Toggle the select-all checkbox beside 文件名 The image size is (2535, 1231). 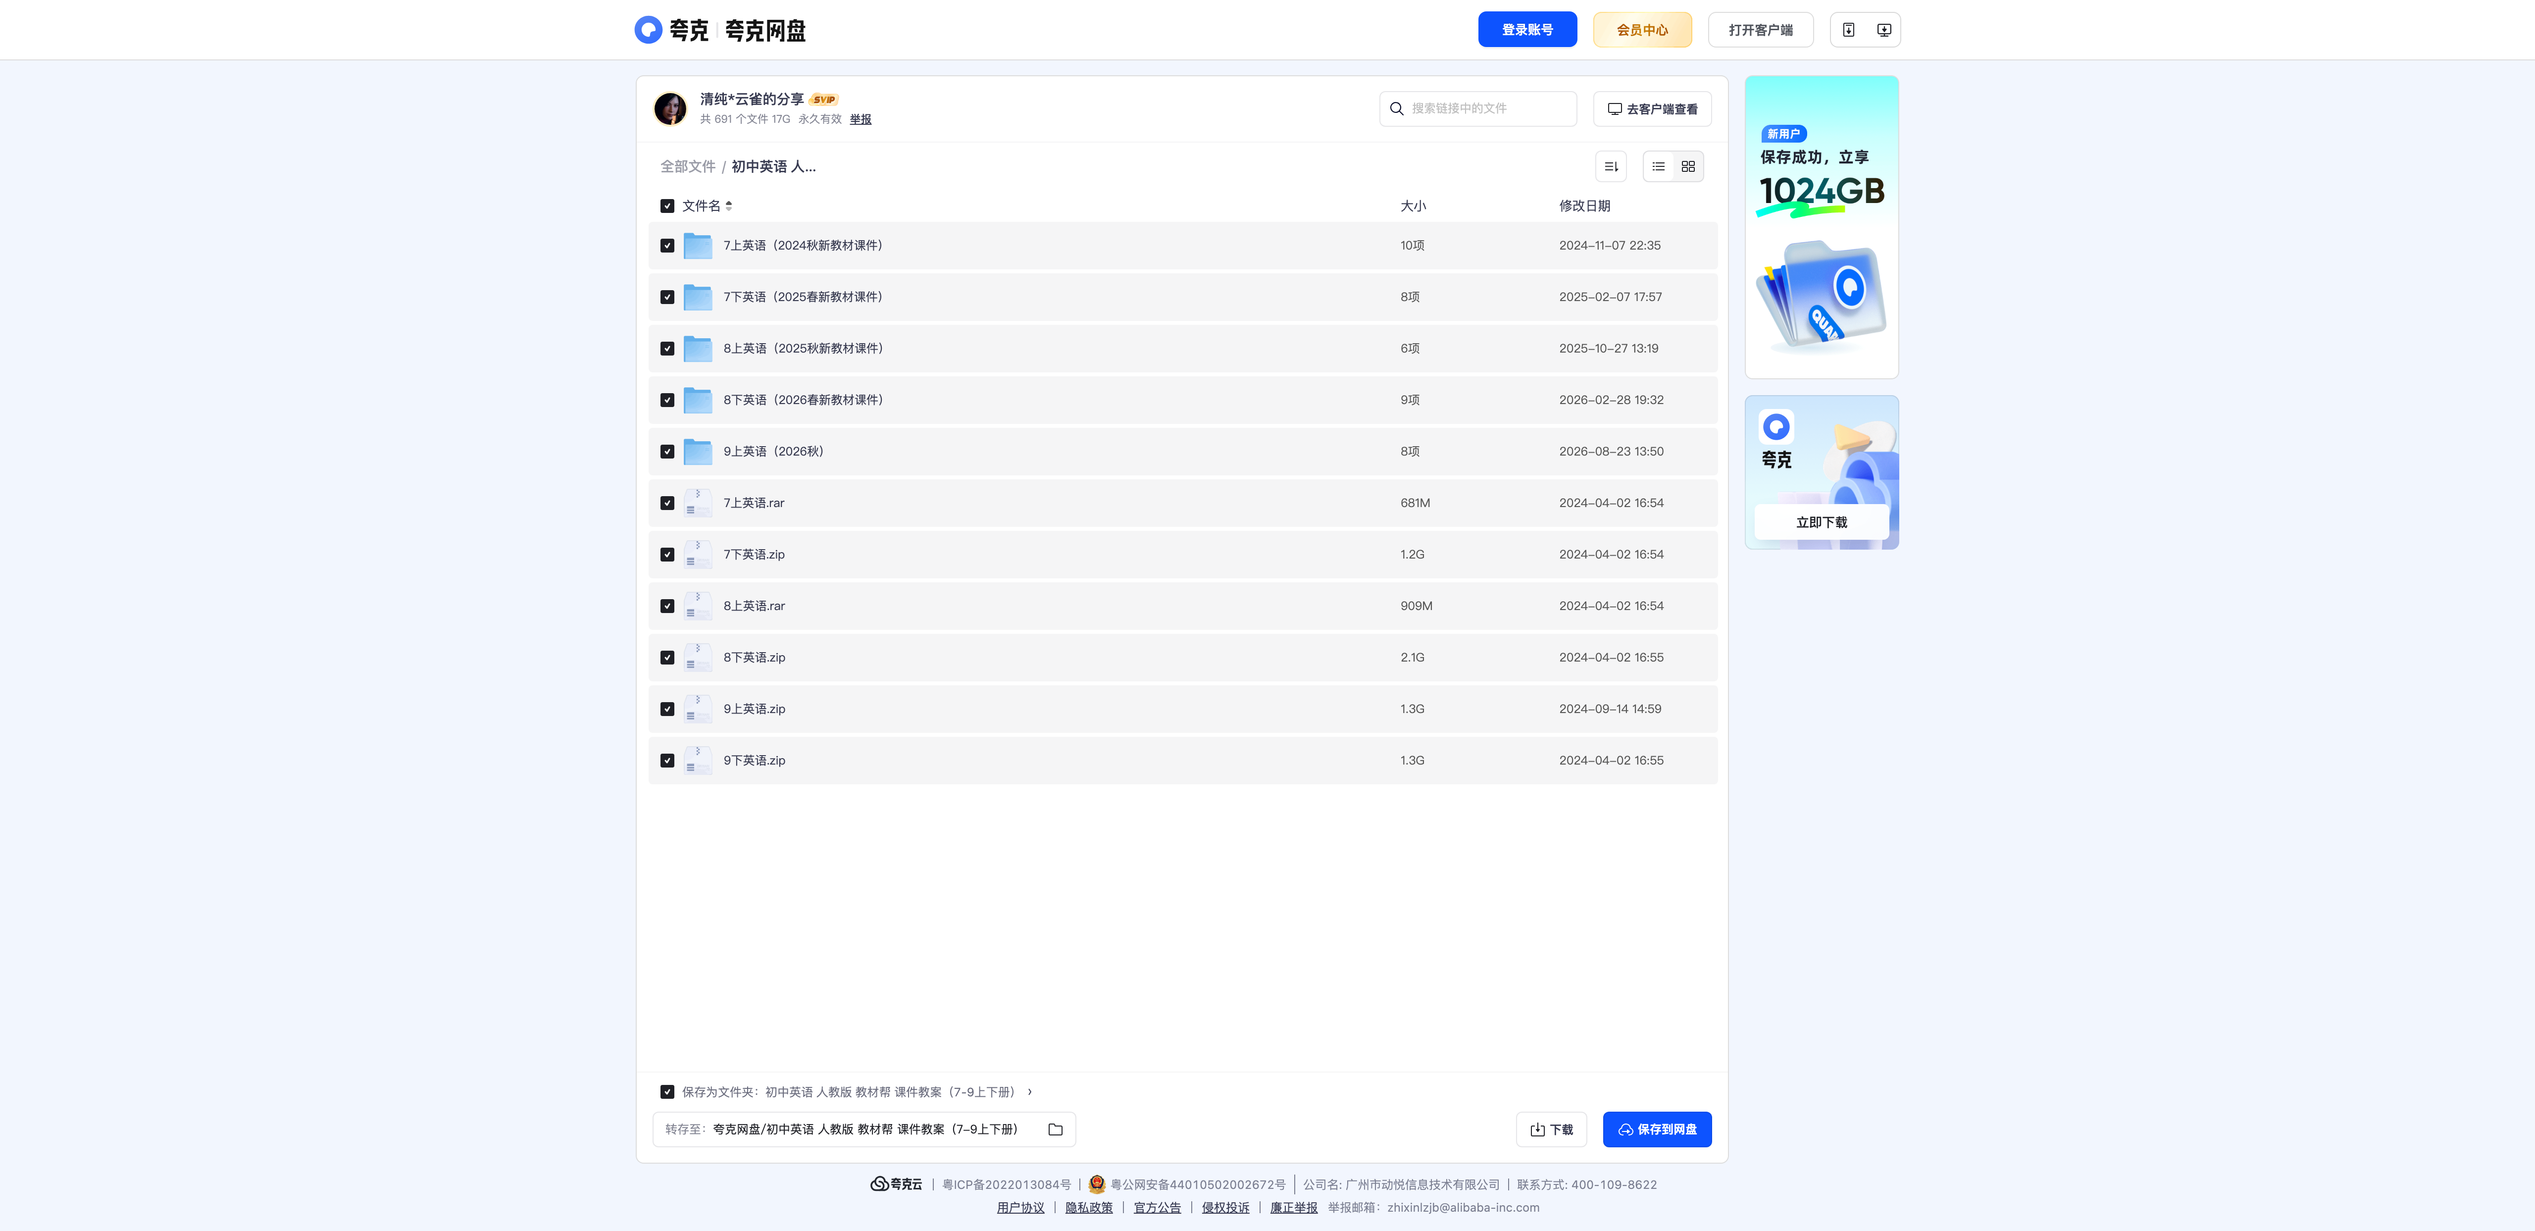(x=667, y=205)
